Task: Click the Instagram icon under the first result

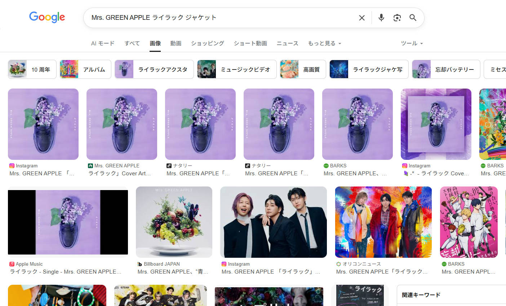Action: tap(11, 166)
